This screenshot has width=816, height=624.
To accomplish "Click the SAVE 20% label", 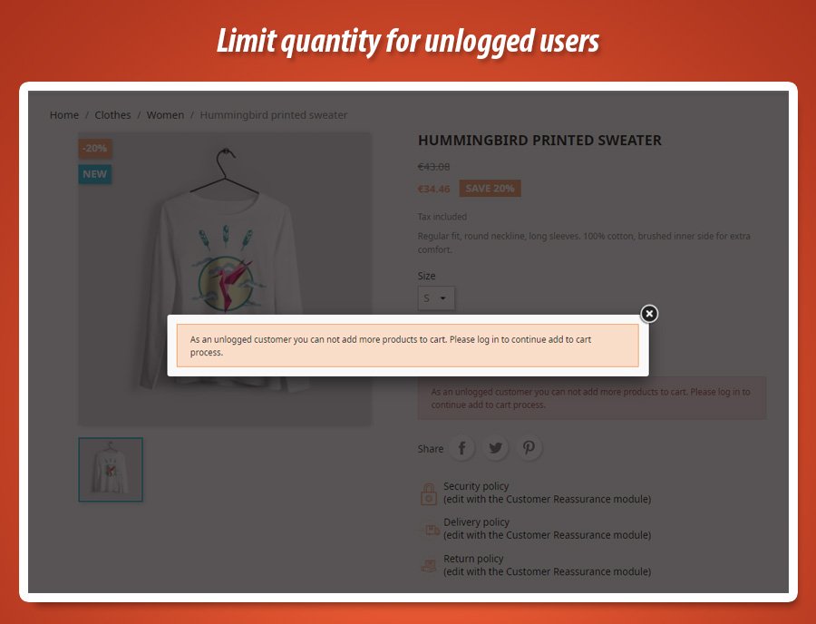I will click(490, 189).
